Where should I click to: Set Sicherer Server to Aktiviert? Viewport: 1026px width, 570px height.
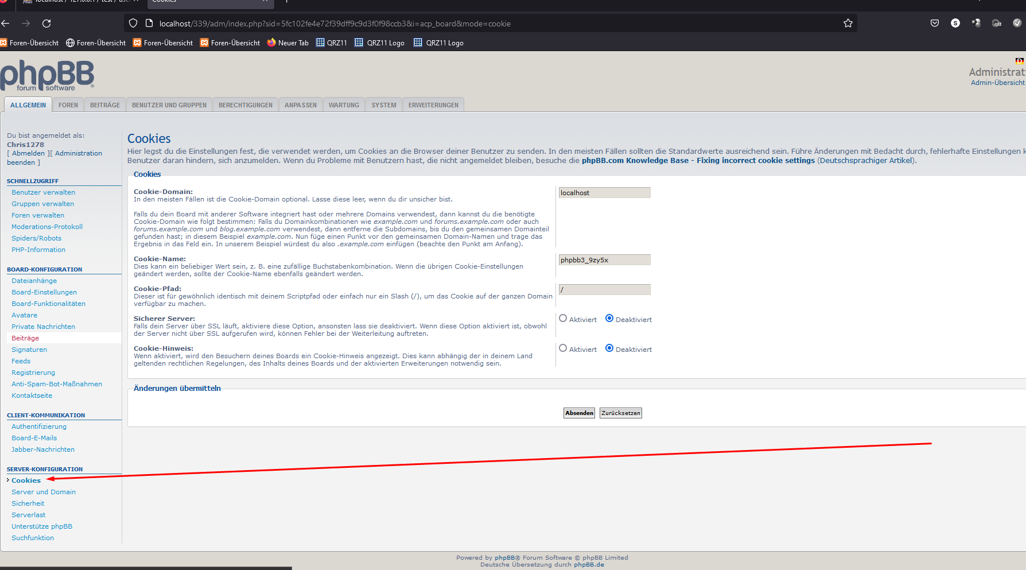tap(563, 319)
